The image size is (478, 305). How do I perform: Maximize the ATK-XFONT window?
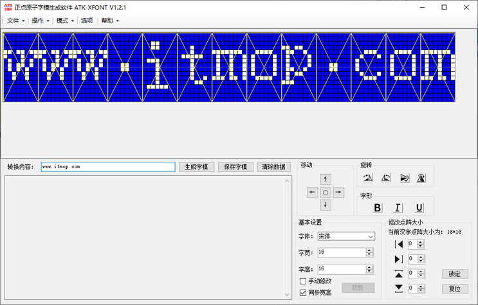click(x=444, y=7)
